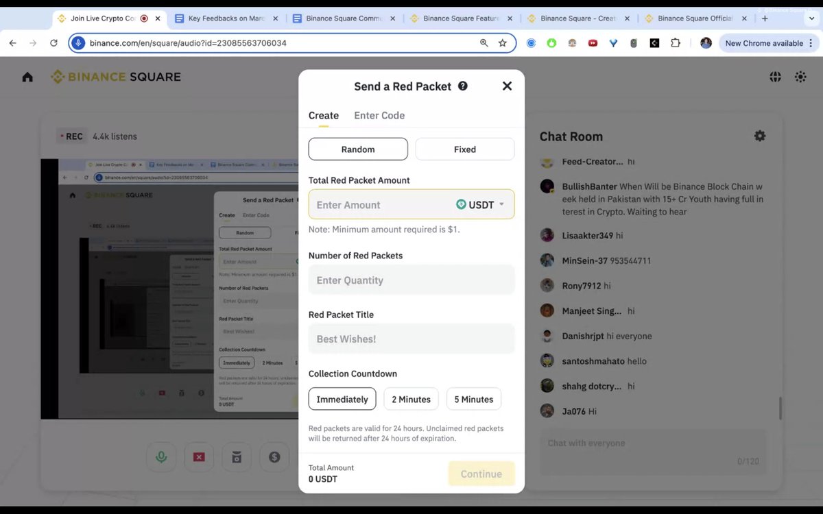Viewport: 823px width, 514px height.
Task: Expand the tab search chevron
Action: [x=812, y=19]
